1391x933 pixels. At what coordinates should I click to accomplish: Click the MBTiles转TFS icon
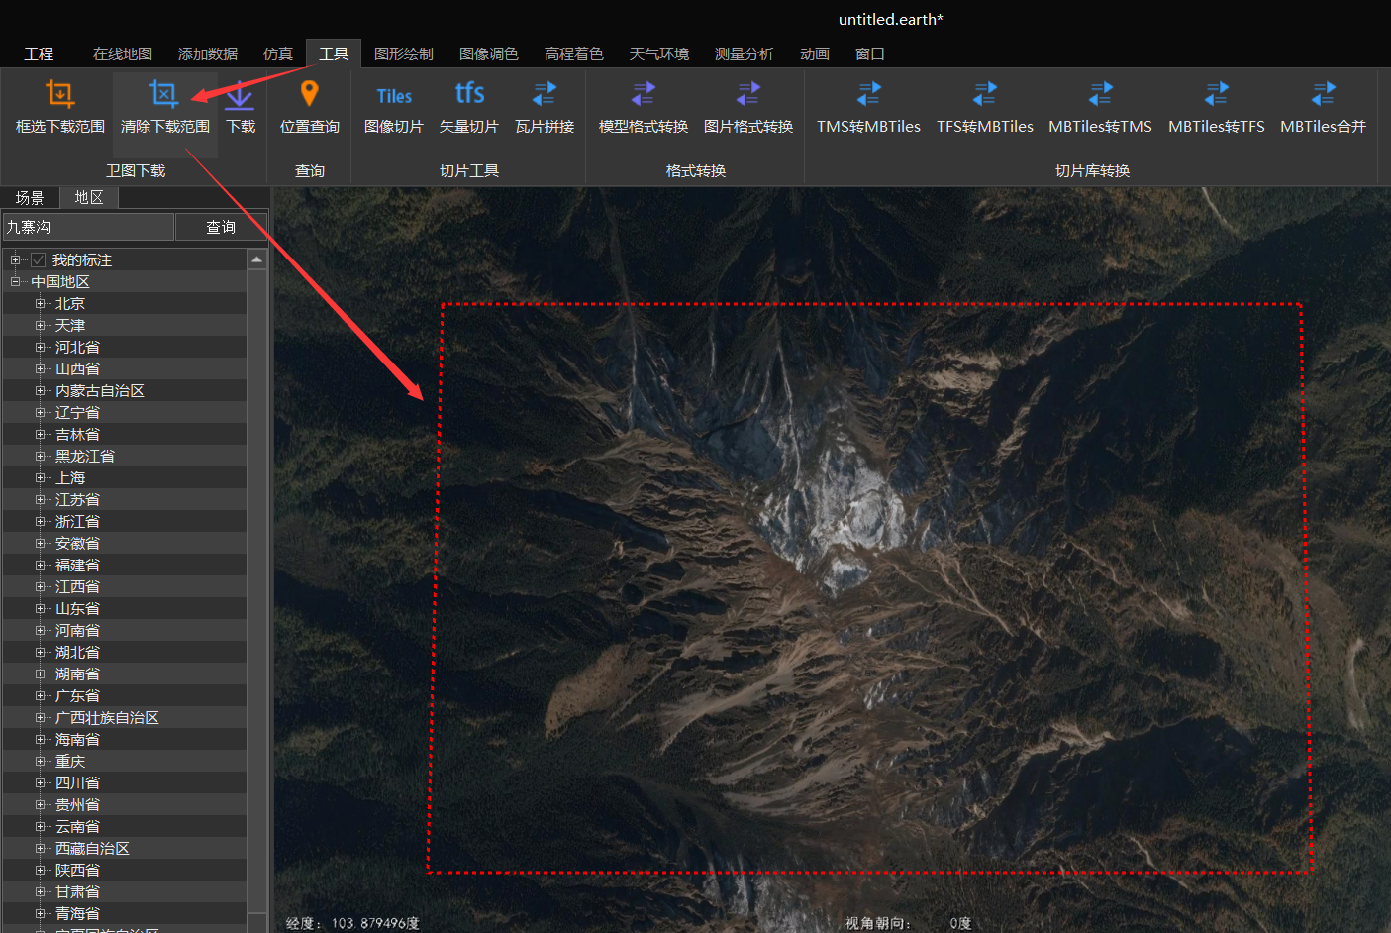(x=1217, y=94)
